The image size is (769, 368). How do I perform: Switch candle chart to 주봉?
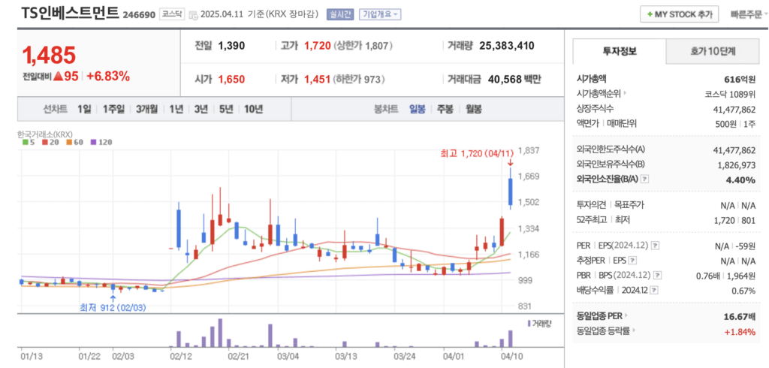445,109
